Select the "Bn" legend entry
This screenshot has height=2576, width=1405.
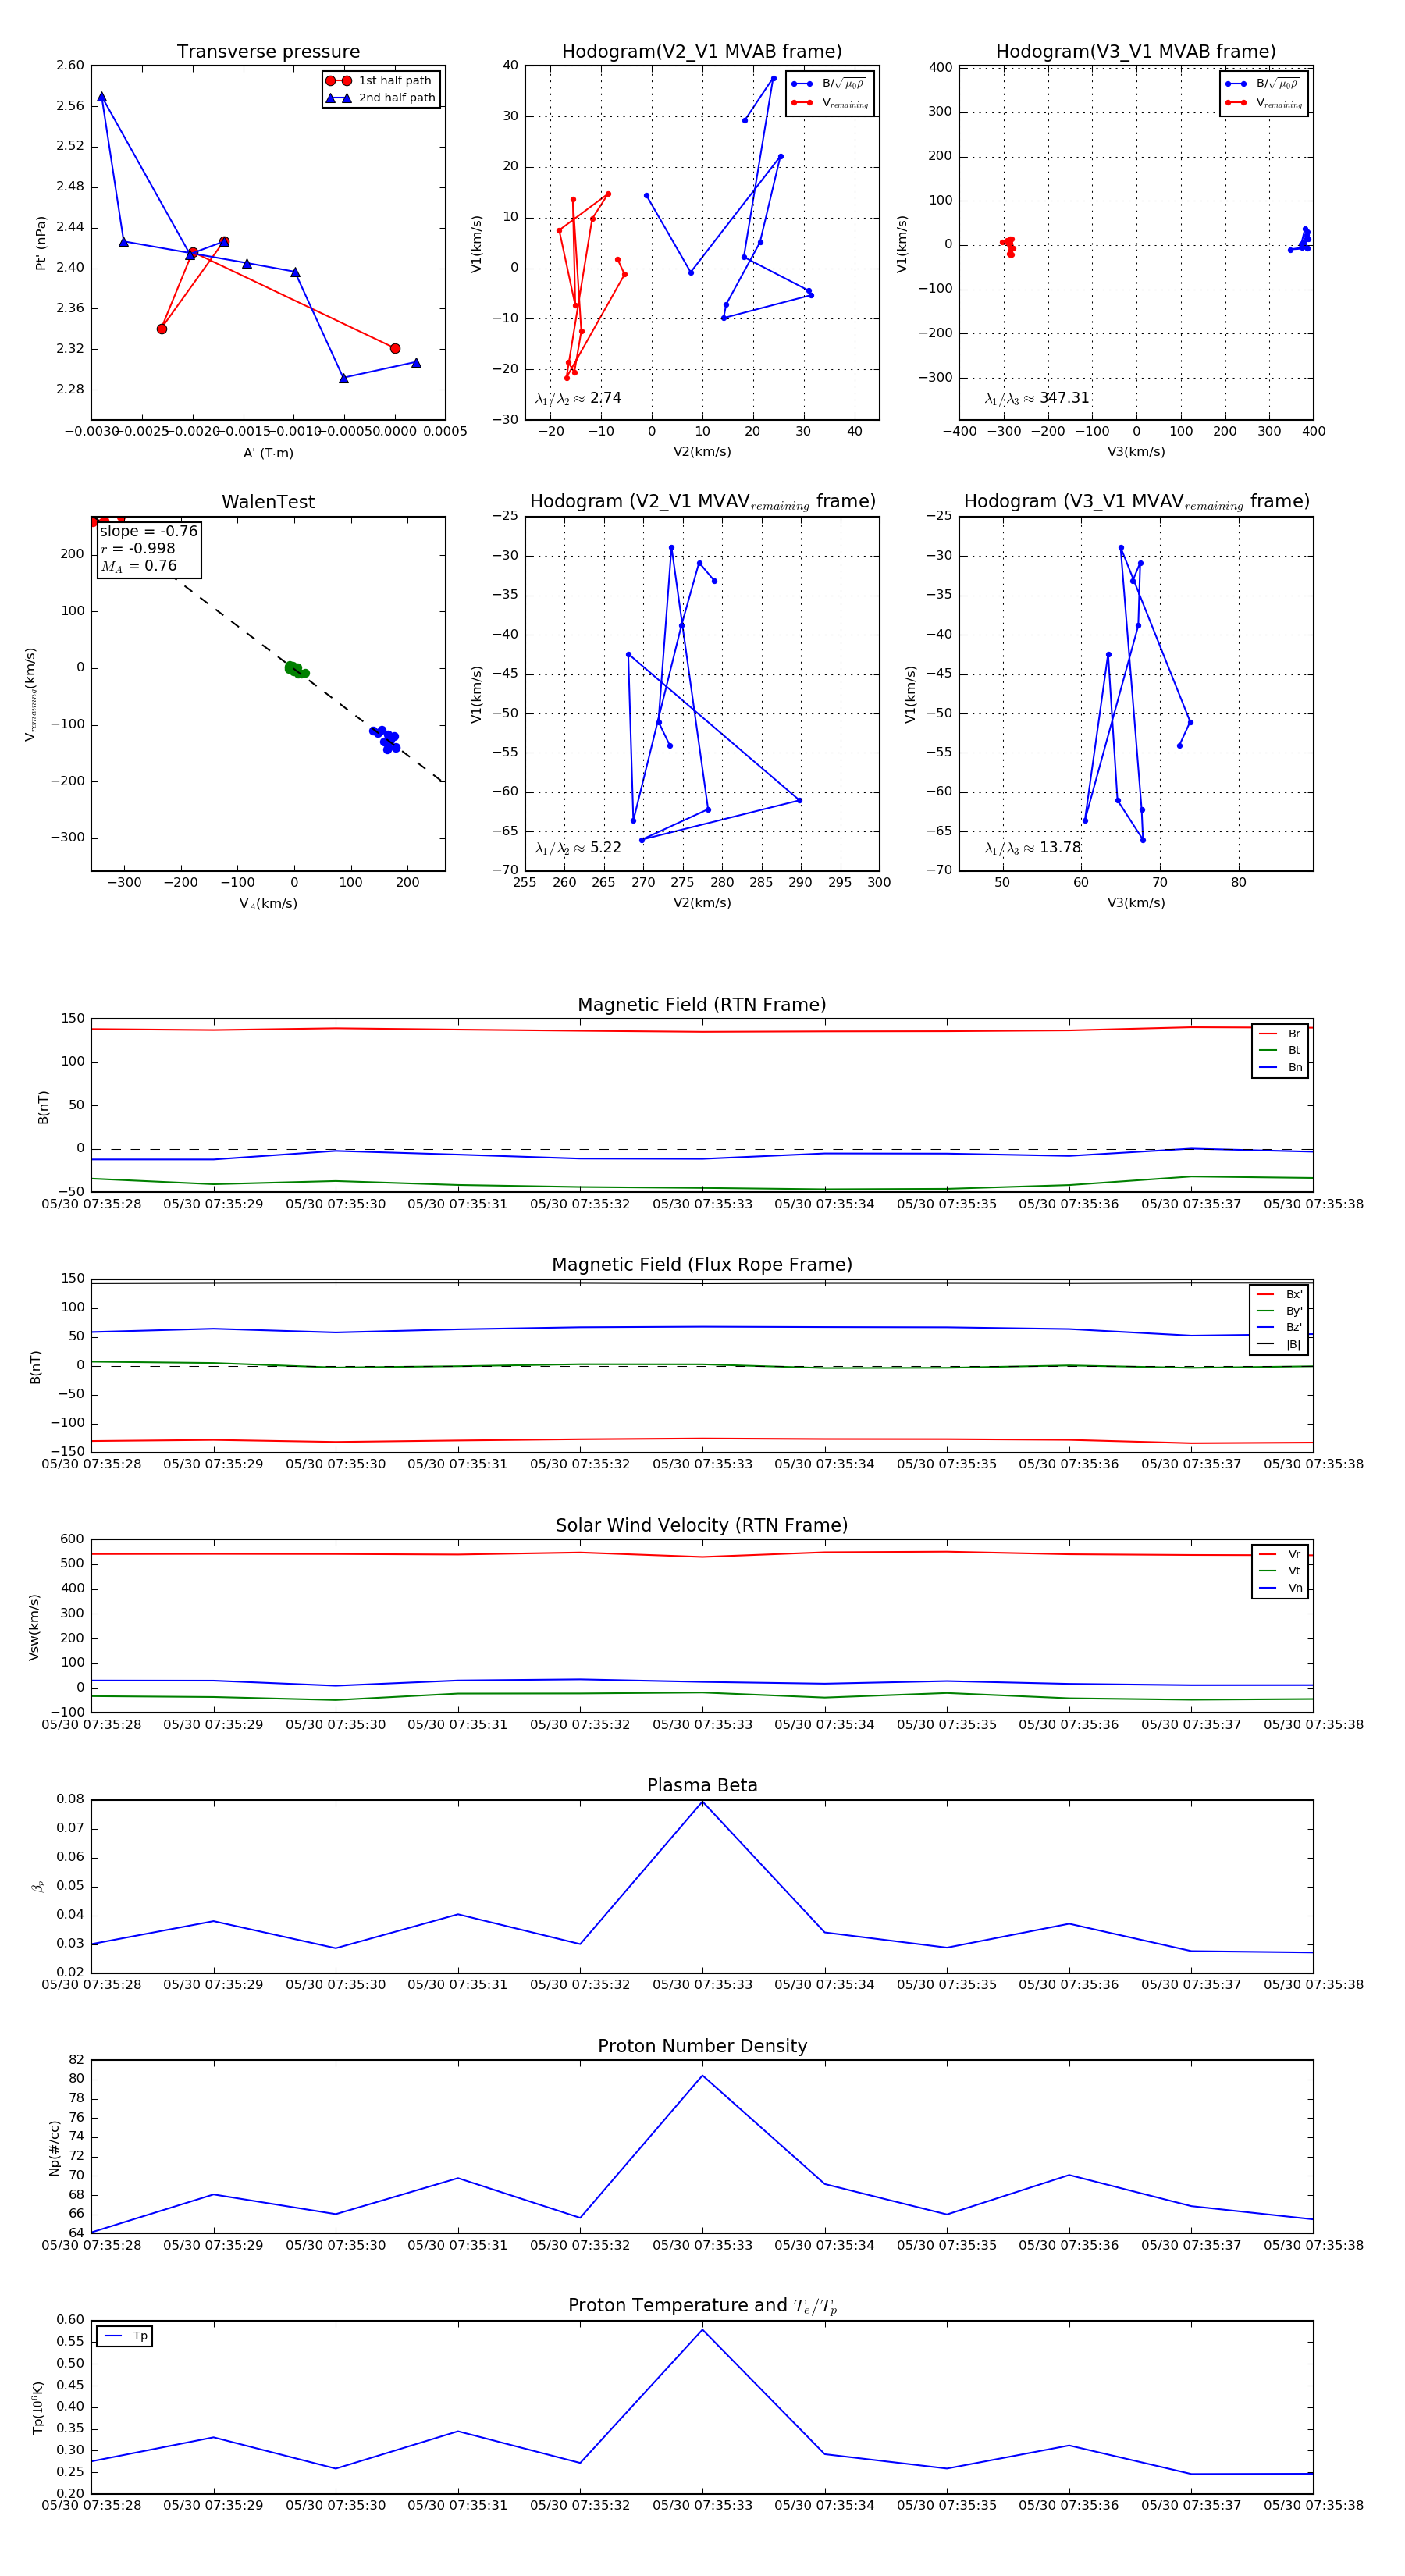(x=1280, y=1067)
